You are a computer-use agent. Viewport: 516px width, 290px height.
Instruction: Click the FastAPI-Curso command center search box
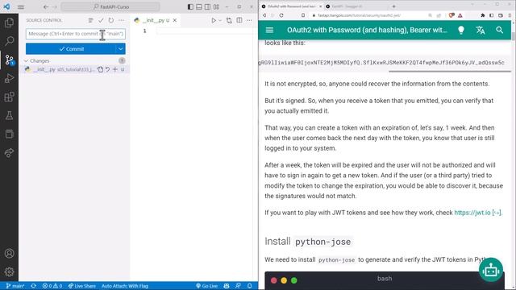[x=110, y=6]
